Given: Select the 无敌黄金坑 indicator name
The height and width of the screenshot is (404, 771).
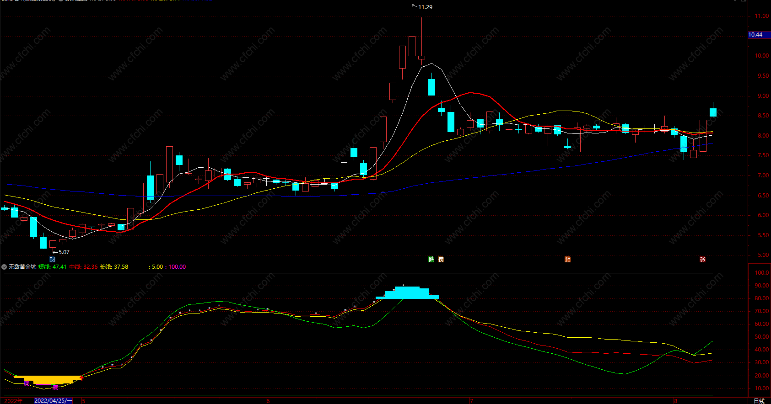Looking at the screenshot, I should [x=22, y=267].
